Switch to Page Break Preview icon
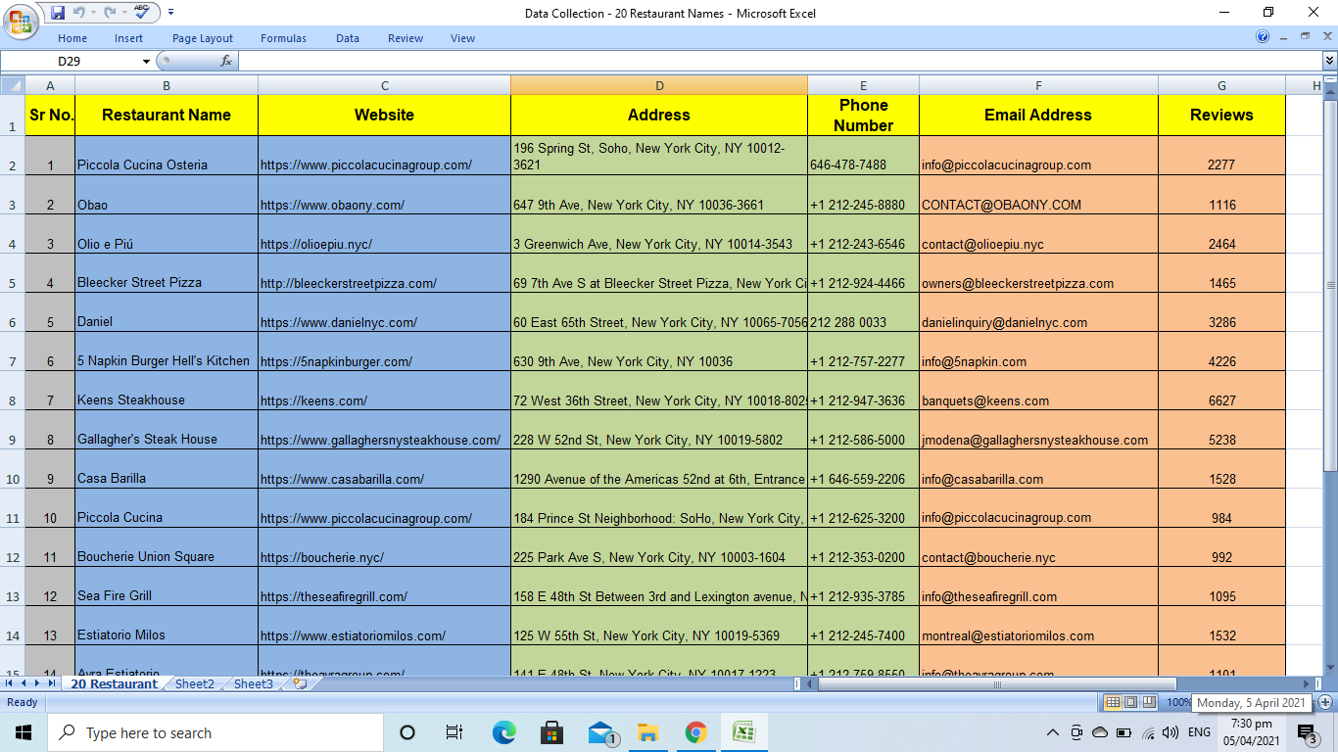The height and width of the screenshot is (752, 1338). (x=1148, y=702)
